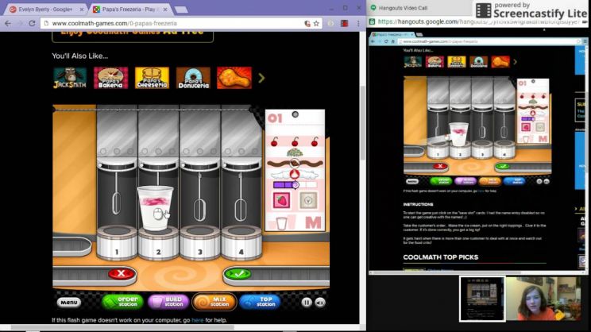Click the green lock icon in the Hangouts window
Image resolution: width=591 pixels, height=332 pixels.
(x=372, y=22)
